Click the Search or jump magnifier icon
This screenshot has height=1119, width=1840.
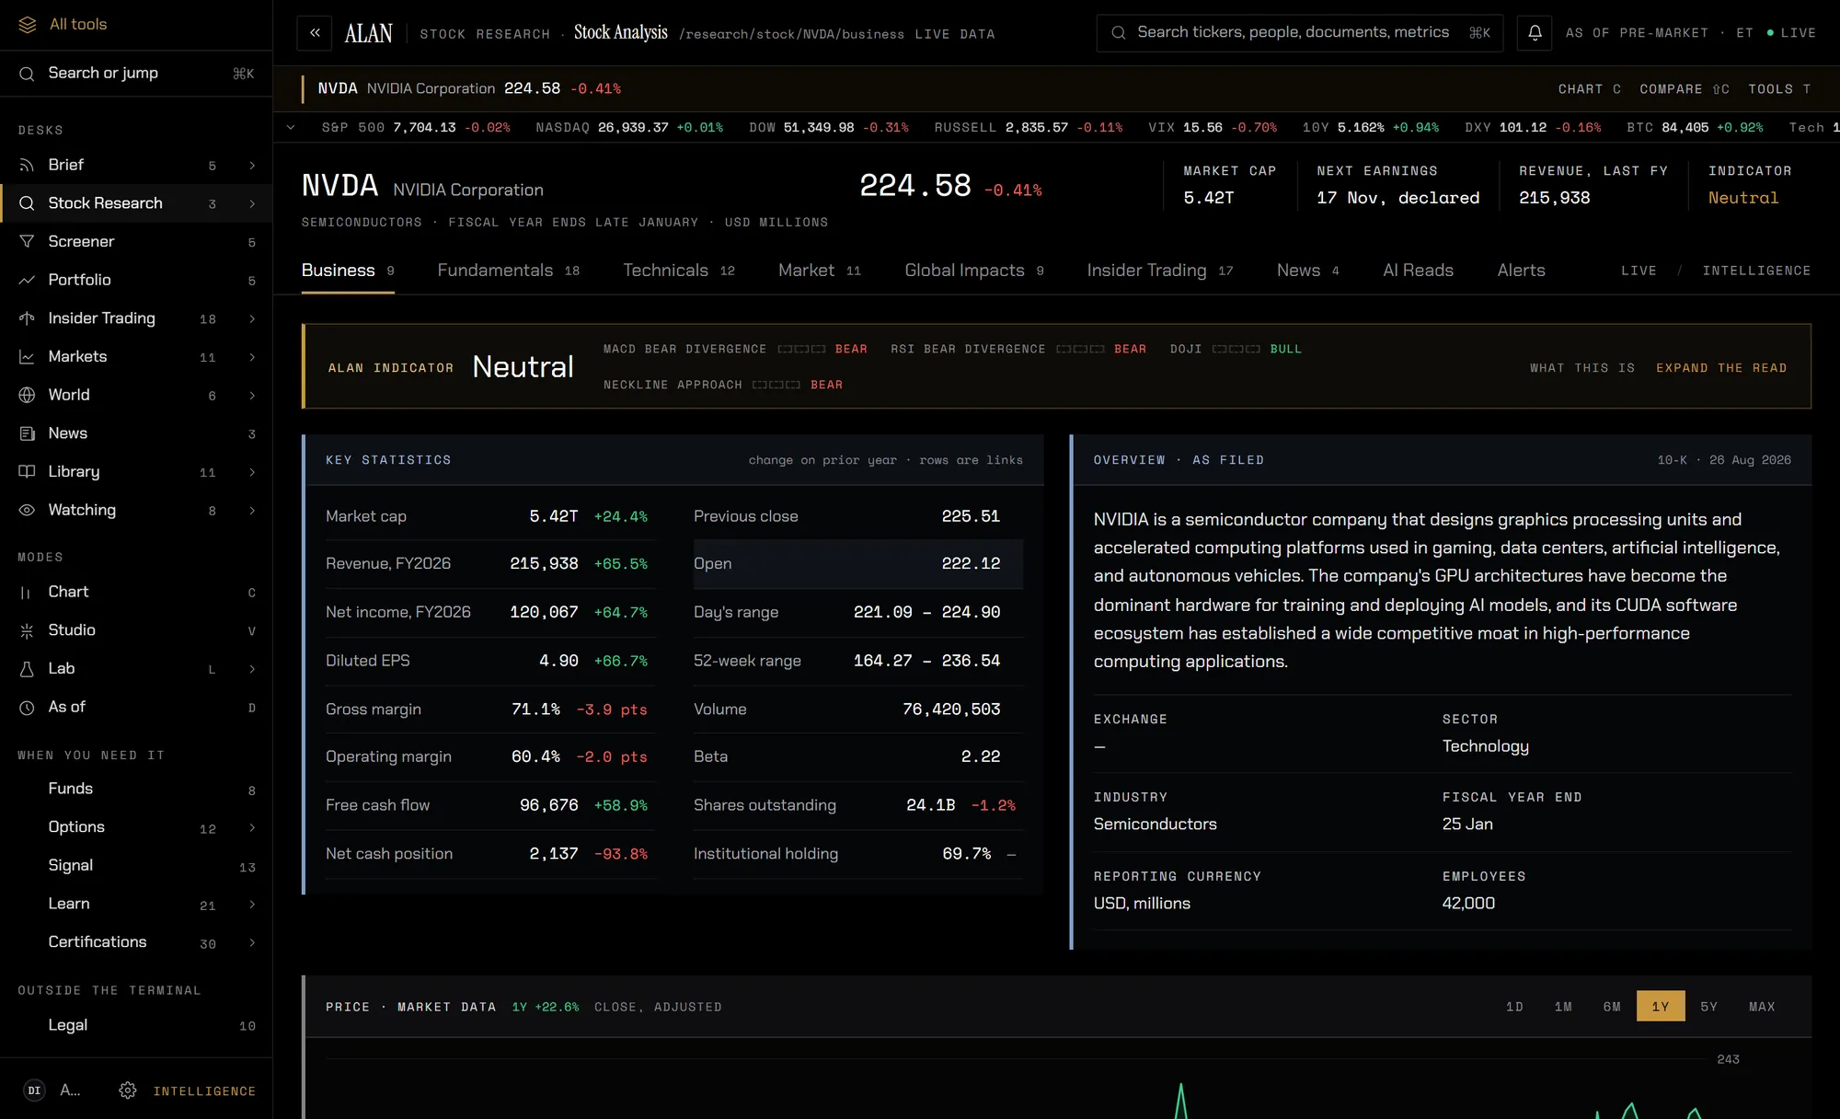click(x=28, y=73)
